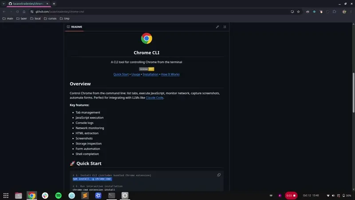
Task: Click the hand cursor extension icon
Action: pyautogui.click(x=321, y=12)
